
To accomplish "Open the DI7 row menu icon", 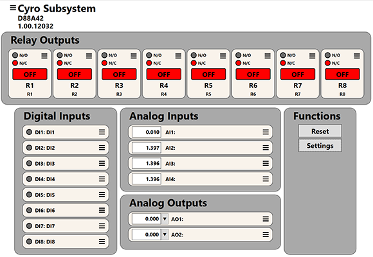I will 102,226.
